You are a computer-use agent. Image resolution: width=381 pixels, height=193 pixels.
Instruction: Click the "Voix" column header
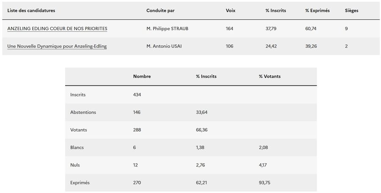pyautogui.click(x=231, y=11)
